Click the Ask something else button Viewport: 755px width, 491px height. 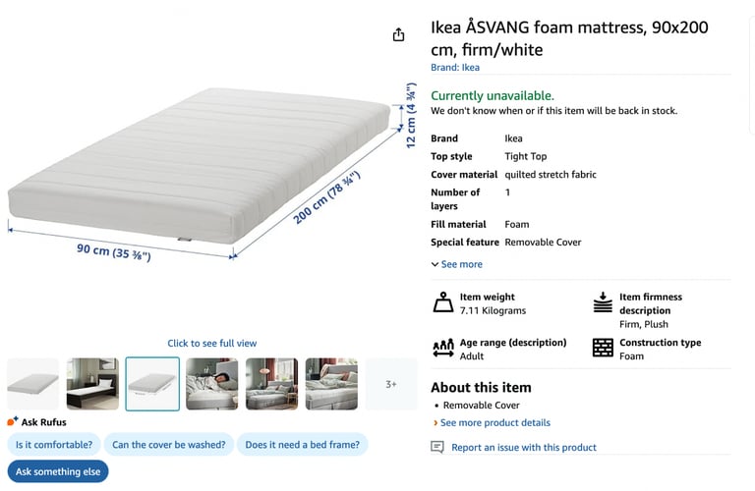58,471
